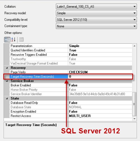Select the Quoted Identifiers Enabled row
The height and width of the screenshot is (141, 140).
[x=71, y=50]
